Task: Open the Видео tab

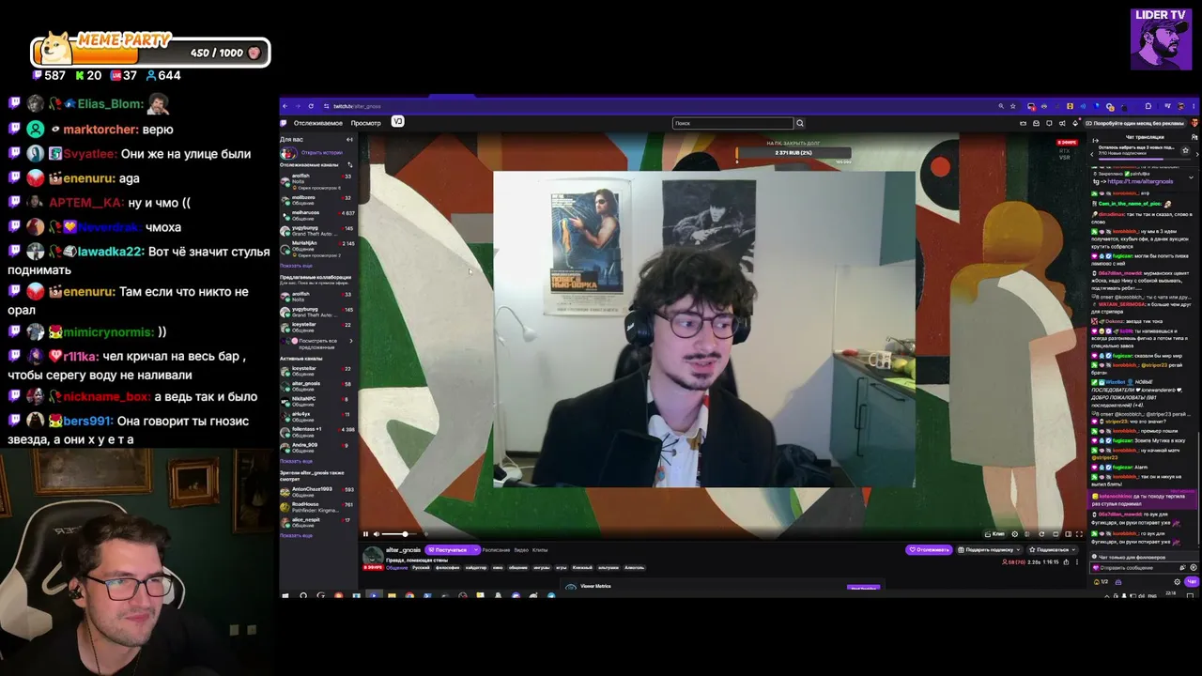Action: [521, 550]
